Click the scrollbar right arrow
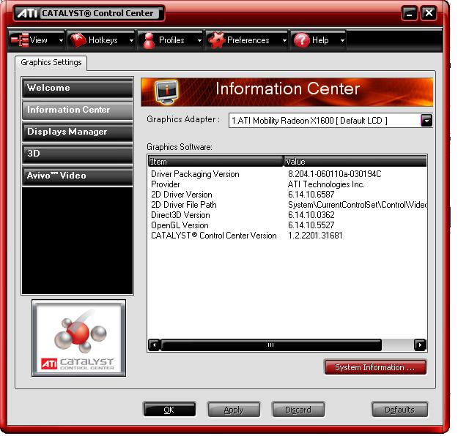The width and height of the screenshot is (469, 436). (420, 345)
